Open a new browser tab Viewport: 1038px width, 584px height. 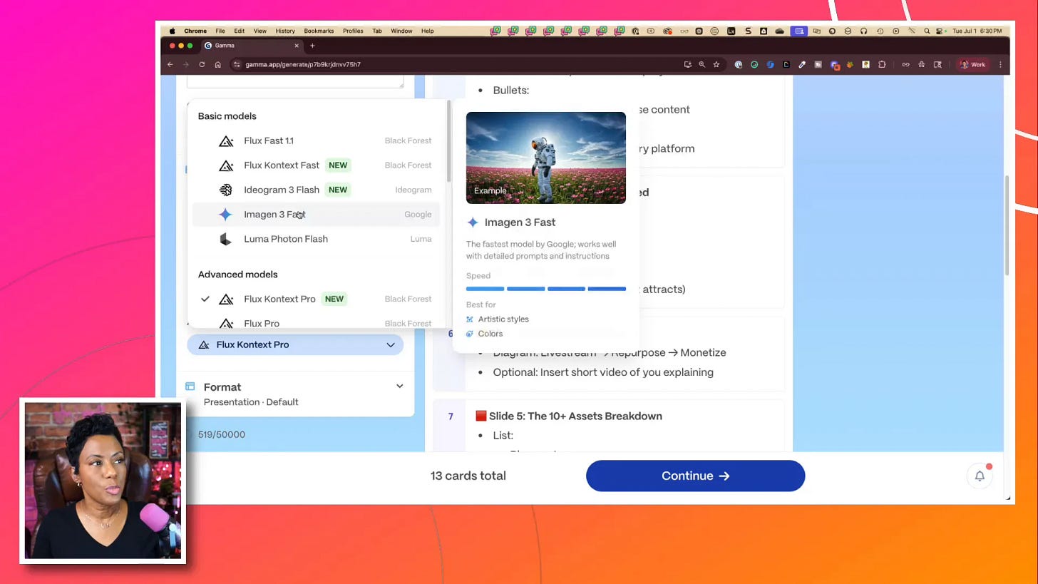click(x=312, y=46)
